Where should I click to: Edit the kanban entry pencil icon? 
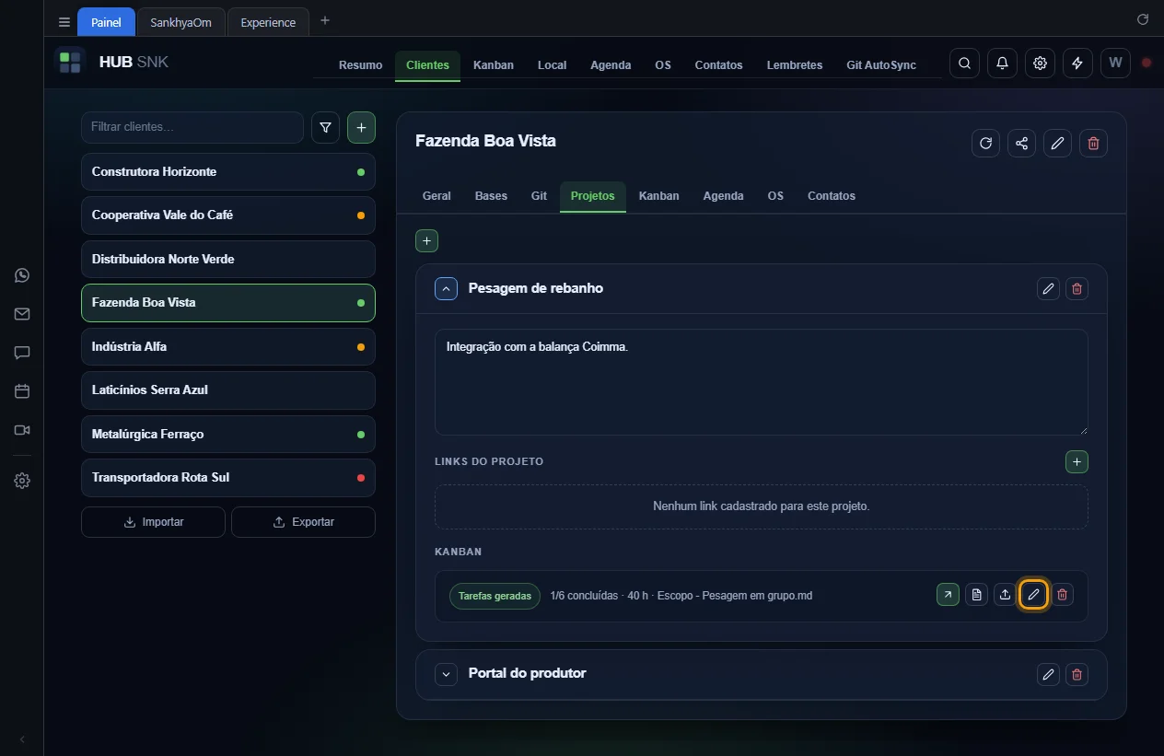[x=1033, y=595]
